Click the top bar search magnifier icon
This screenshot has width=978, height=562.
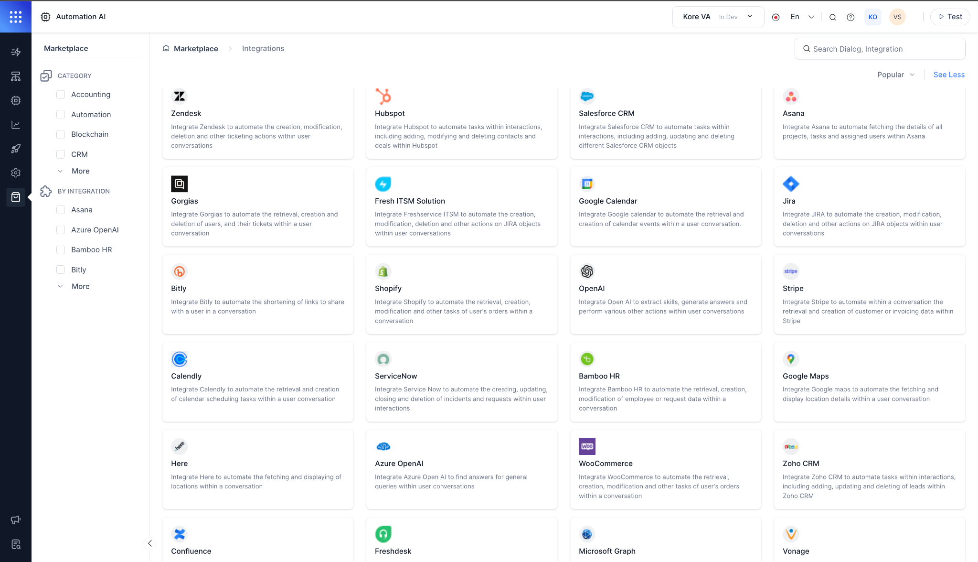(x=832, y=17)
